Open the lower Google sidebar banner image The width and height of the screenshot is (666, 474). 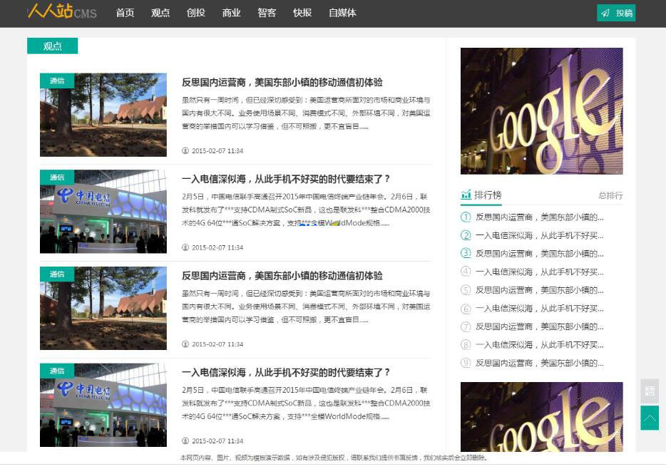541,417
